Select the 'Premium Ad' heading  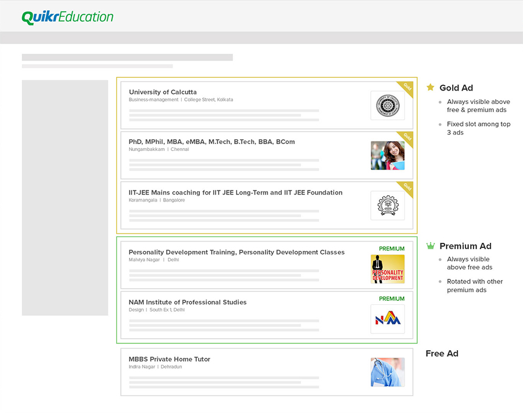point(465,246)
